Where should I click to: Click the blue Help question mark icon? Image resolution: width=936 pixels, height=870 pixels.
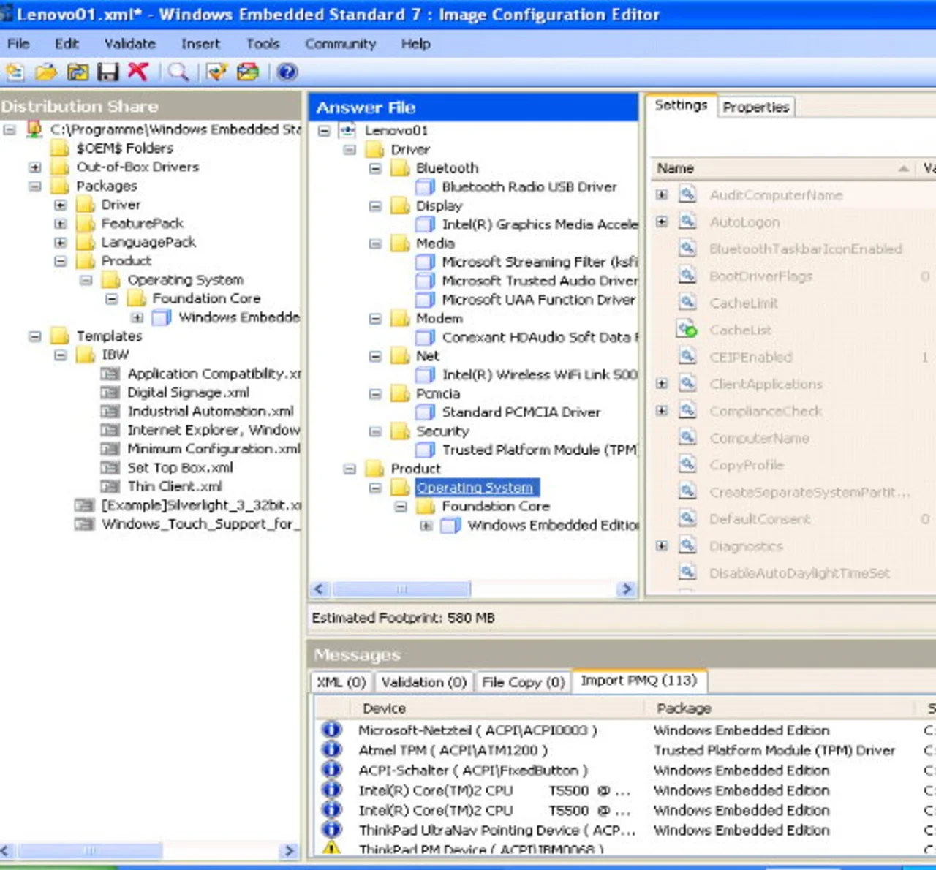click(x=287, y=72)
